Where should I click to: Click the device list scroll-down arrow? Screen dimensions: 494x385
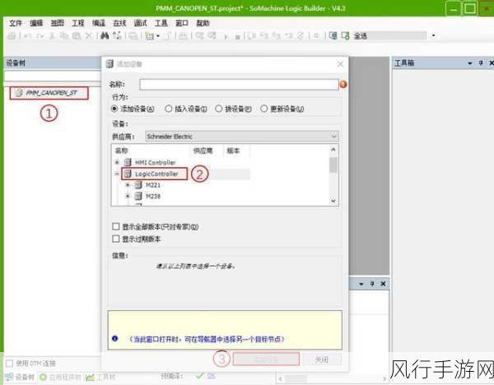point(333,201)
